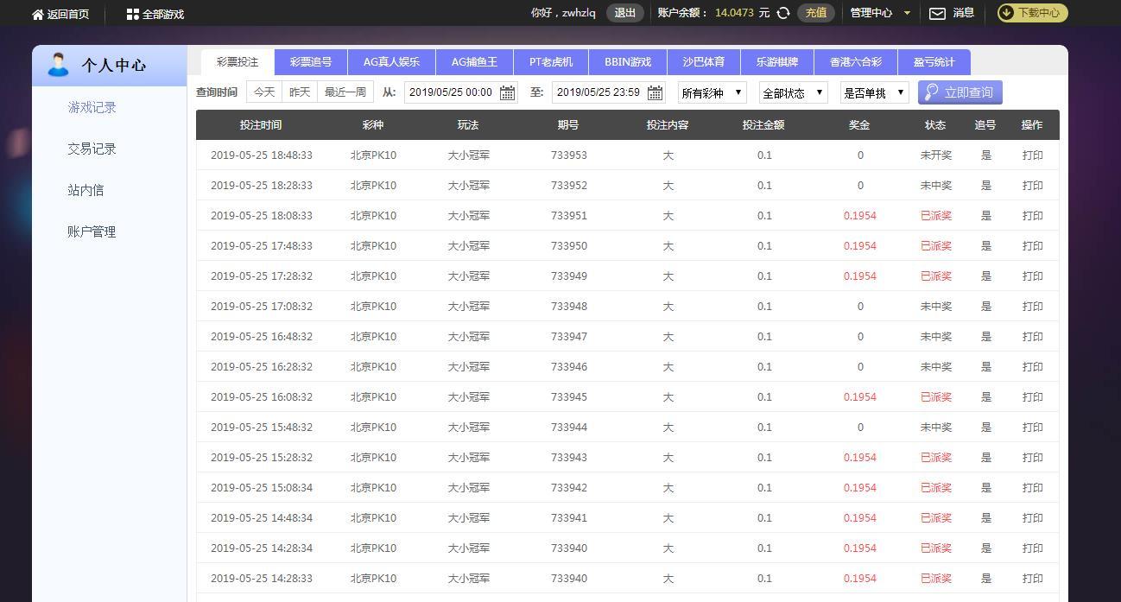Click 打印 for period 733944
The width and height of the screenshot is (1121, 602).
1032,428
